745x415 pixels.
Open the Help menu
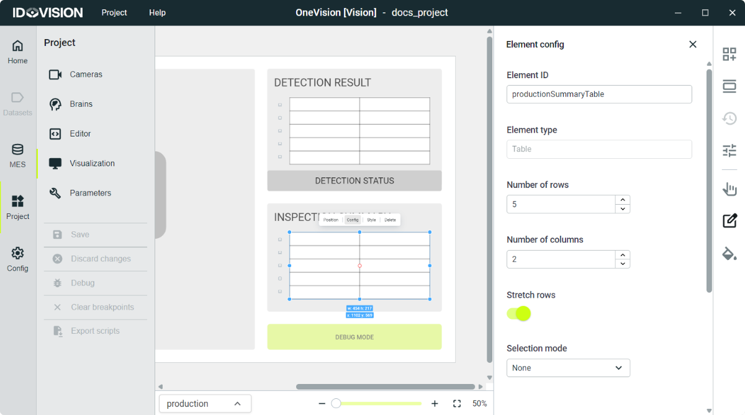[x=157, y=12]
